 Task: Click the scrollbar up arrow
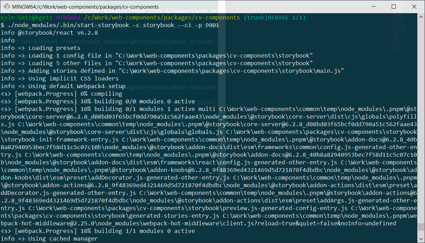pyautogui.click(x=421, y=17)
